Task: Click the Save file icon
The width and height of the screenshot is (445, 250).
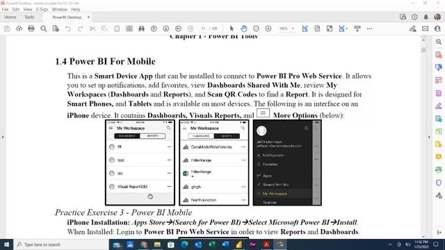Action: pos(7,28)
